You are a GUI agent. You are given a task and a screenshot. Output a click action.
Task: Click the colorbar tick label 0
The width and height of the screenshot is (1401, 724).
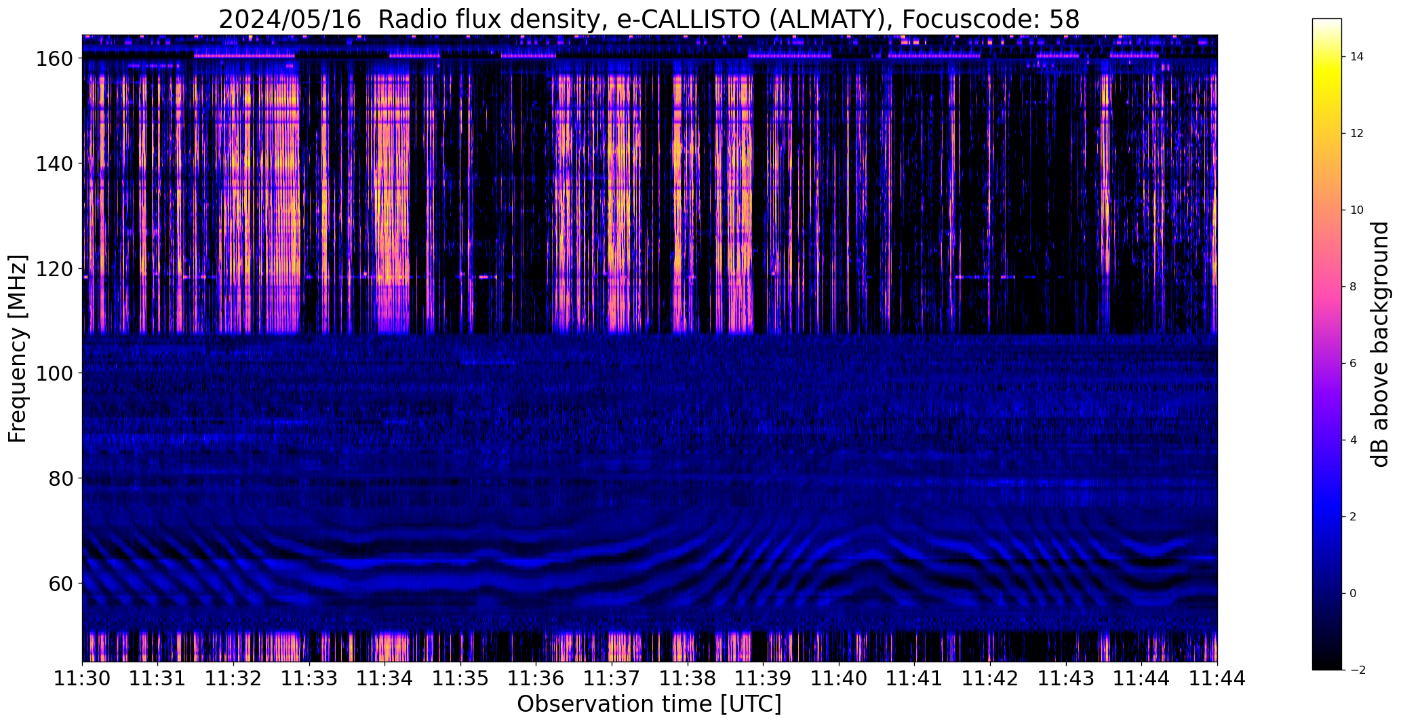click(x=1354, y=594)
